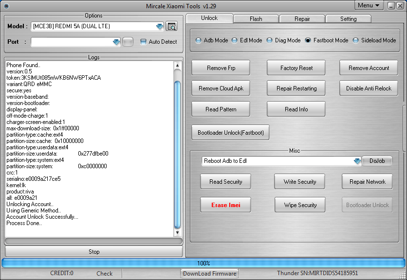This screenshot has width=407, height=280.
Task: Click the Repair Restarting button
Action: [296, 88]
